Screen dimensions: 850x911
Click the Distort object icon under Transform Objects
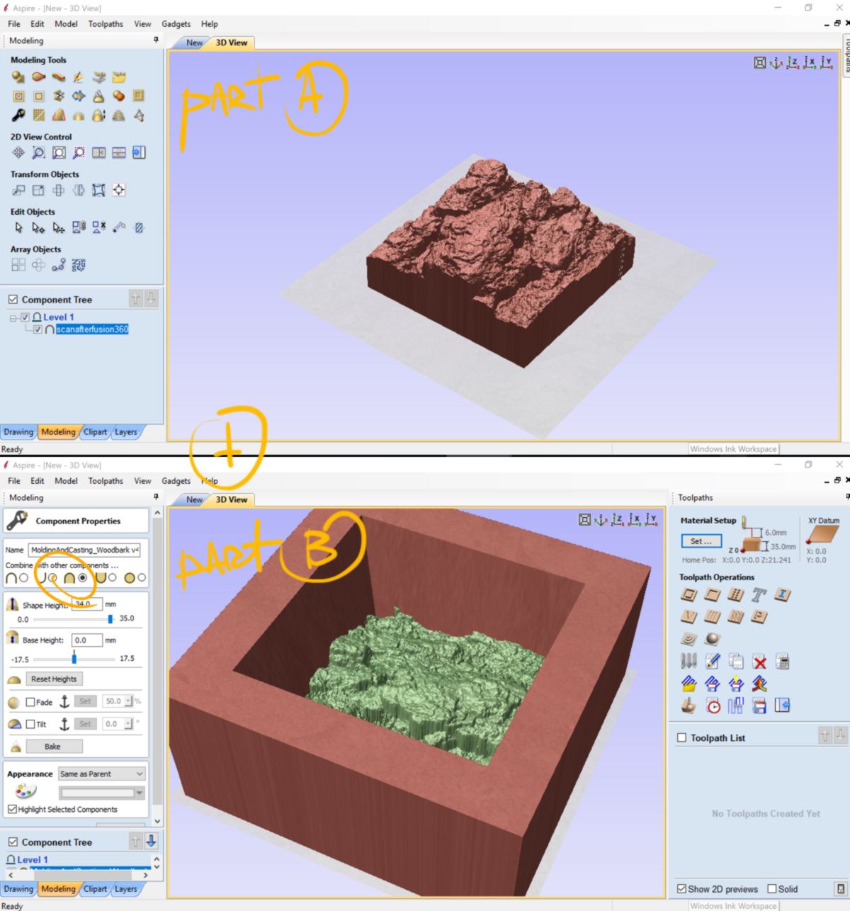98,190
